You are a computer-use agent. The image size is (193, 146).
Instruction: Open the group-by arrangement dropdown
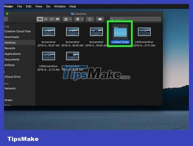pyautogui.click(x=68, y=19)
